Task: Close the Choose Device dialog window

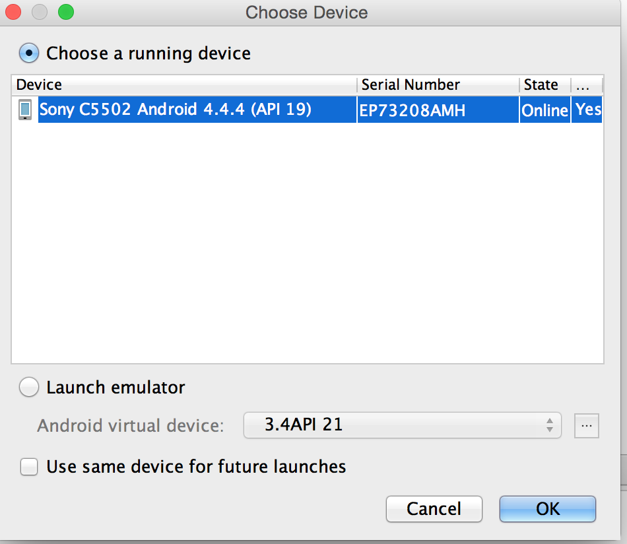Action: tap(13, 12)
